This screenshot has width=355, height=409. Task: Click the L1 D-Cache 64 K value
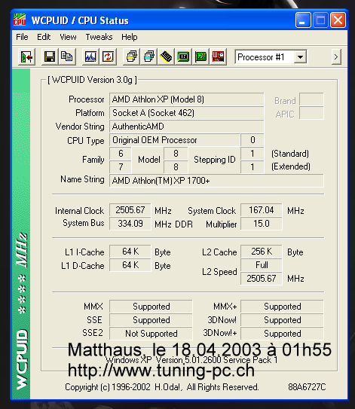coord(130,265)
